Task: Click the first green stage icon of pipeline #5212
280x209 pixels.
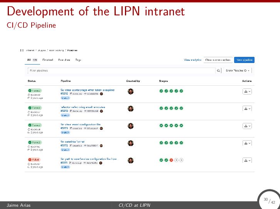Action: (161, 91)
